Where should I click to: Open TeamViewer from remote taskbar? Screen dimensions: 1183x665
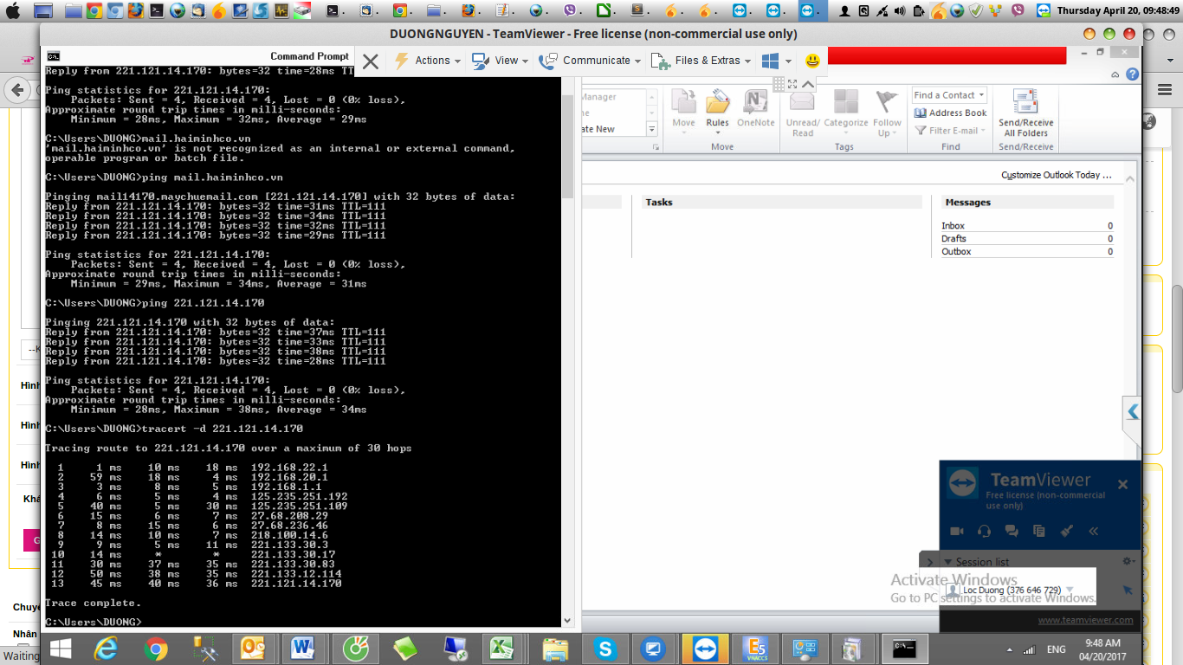(705, 649)
